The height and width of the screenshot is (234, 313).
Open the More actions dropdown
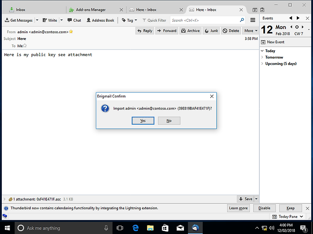click(x=251, y=31)
